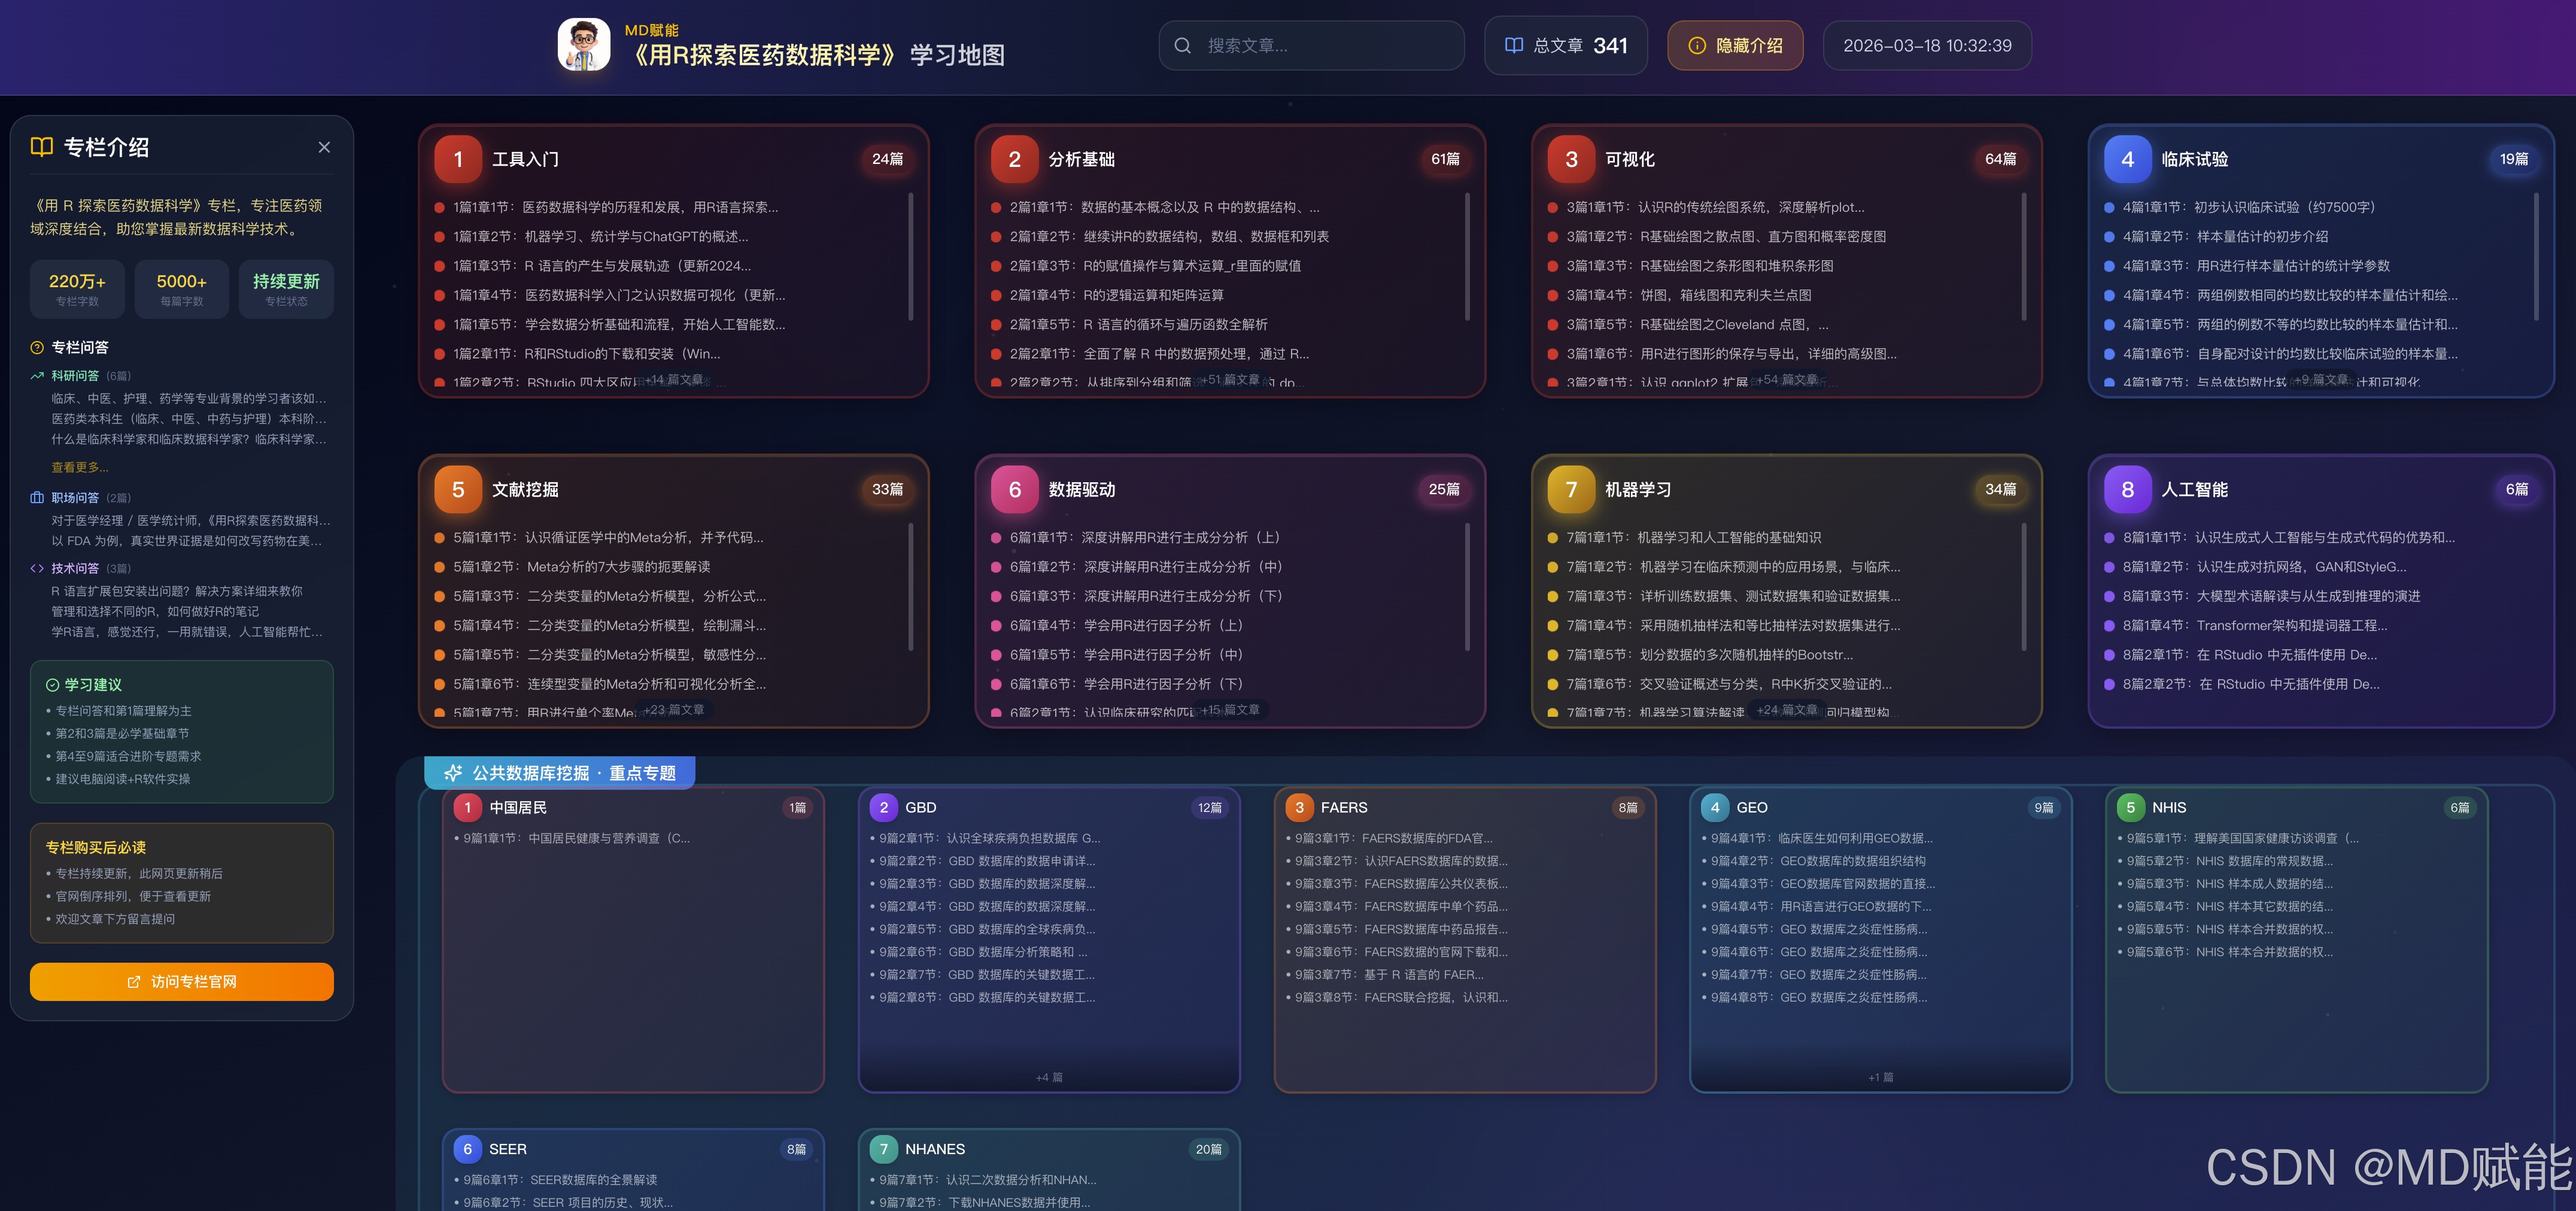Click the 访问专栏官网 orange button
The width and height of the screenshot is (2576, 1211).
point(182,982)
